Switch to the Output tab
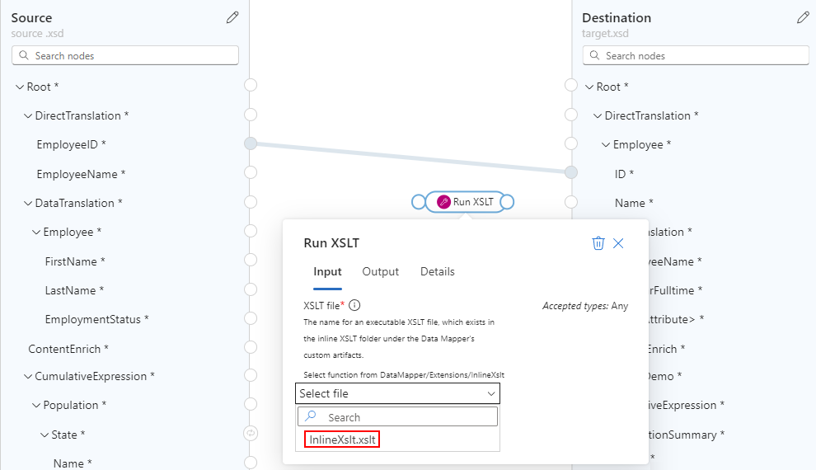Screen dimensions: 816x470 pos(380,272)
